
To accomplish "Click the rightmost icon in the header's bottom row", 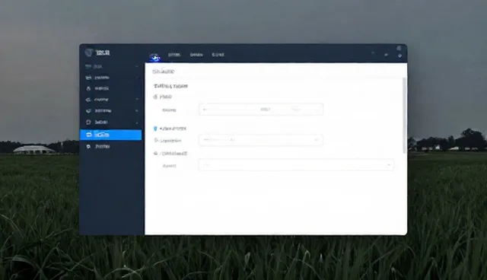I will [x=400, y=56].
